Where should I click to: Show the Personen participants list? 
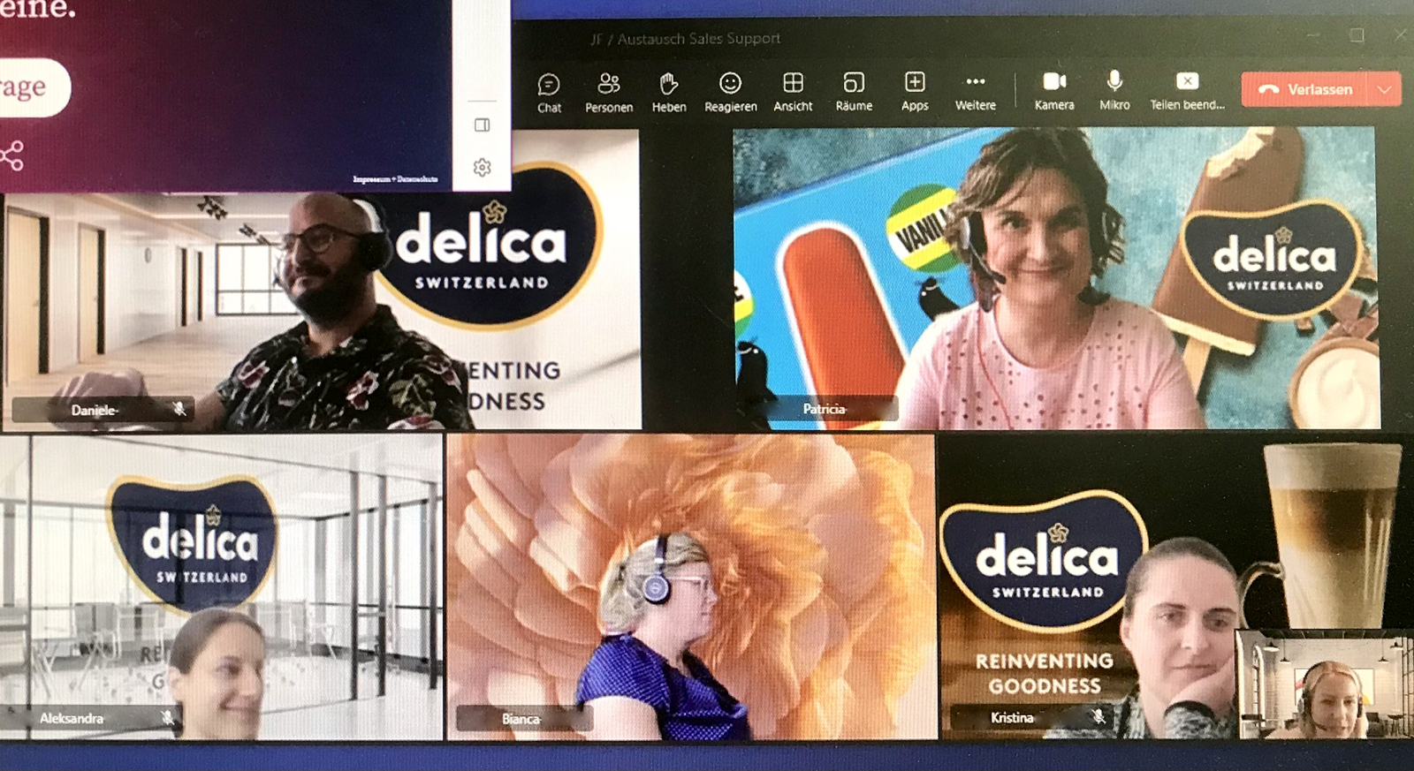click(x=609, y=93)
